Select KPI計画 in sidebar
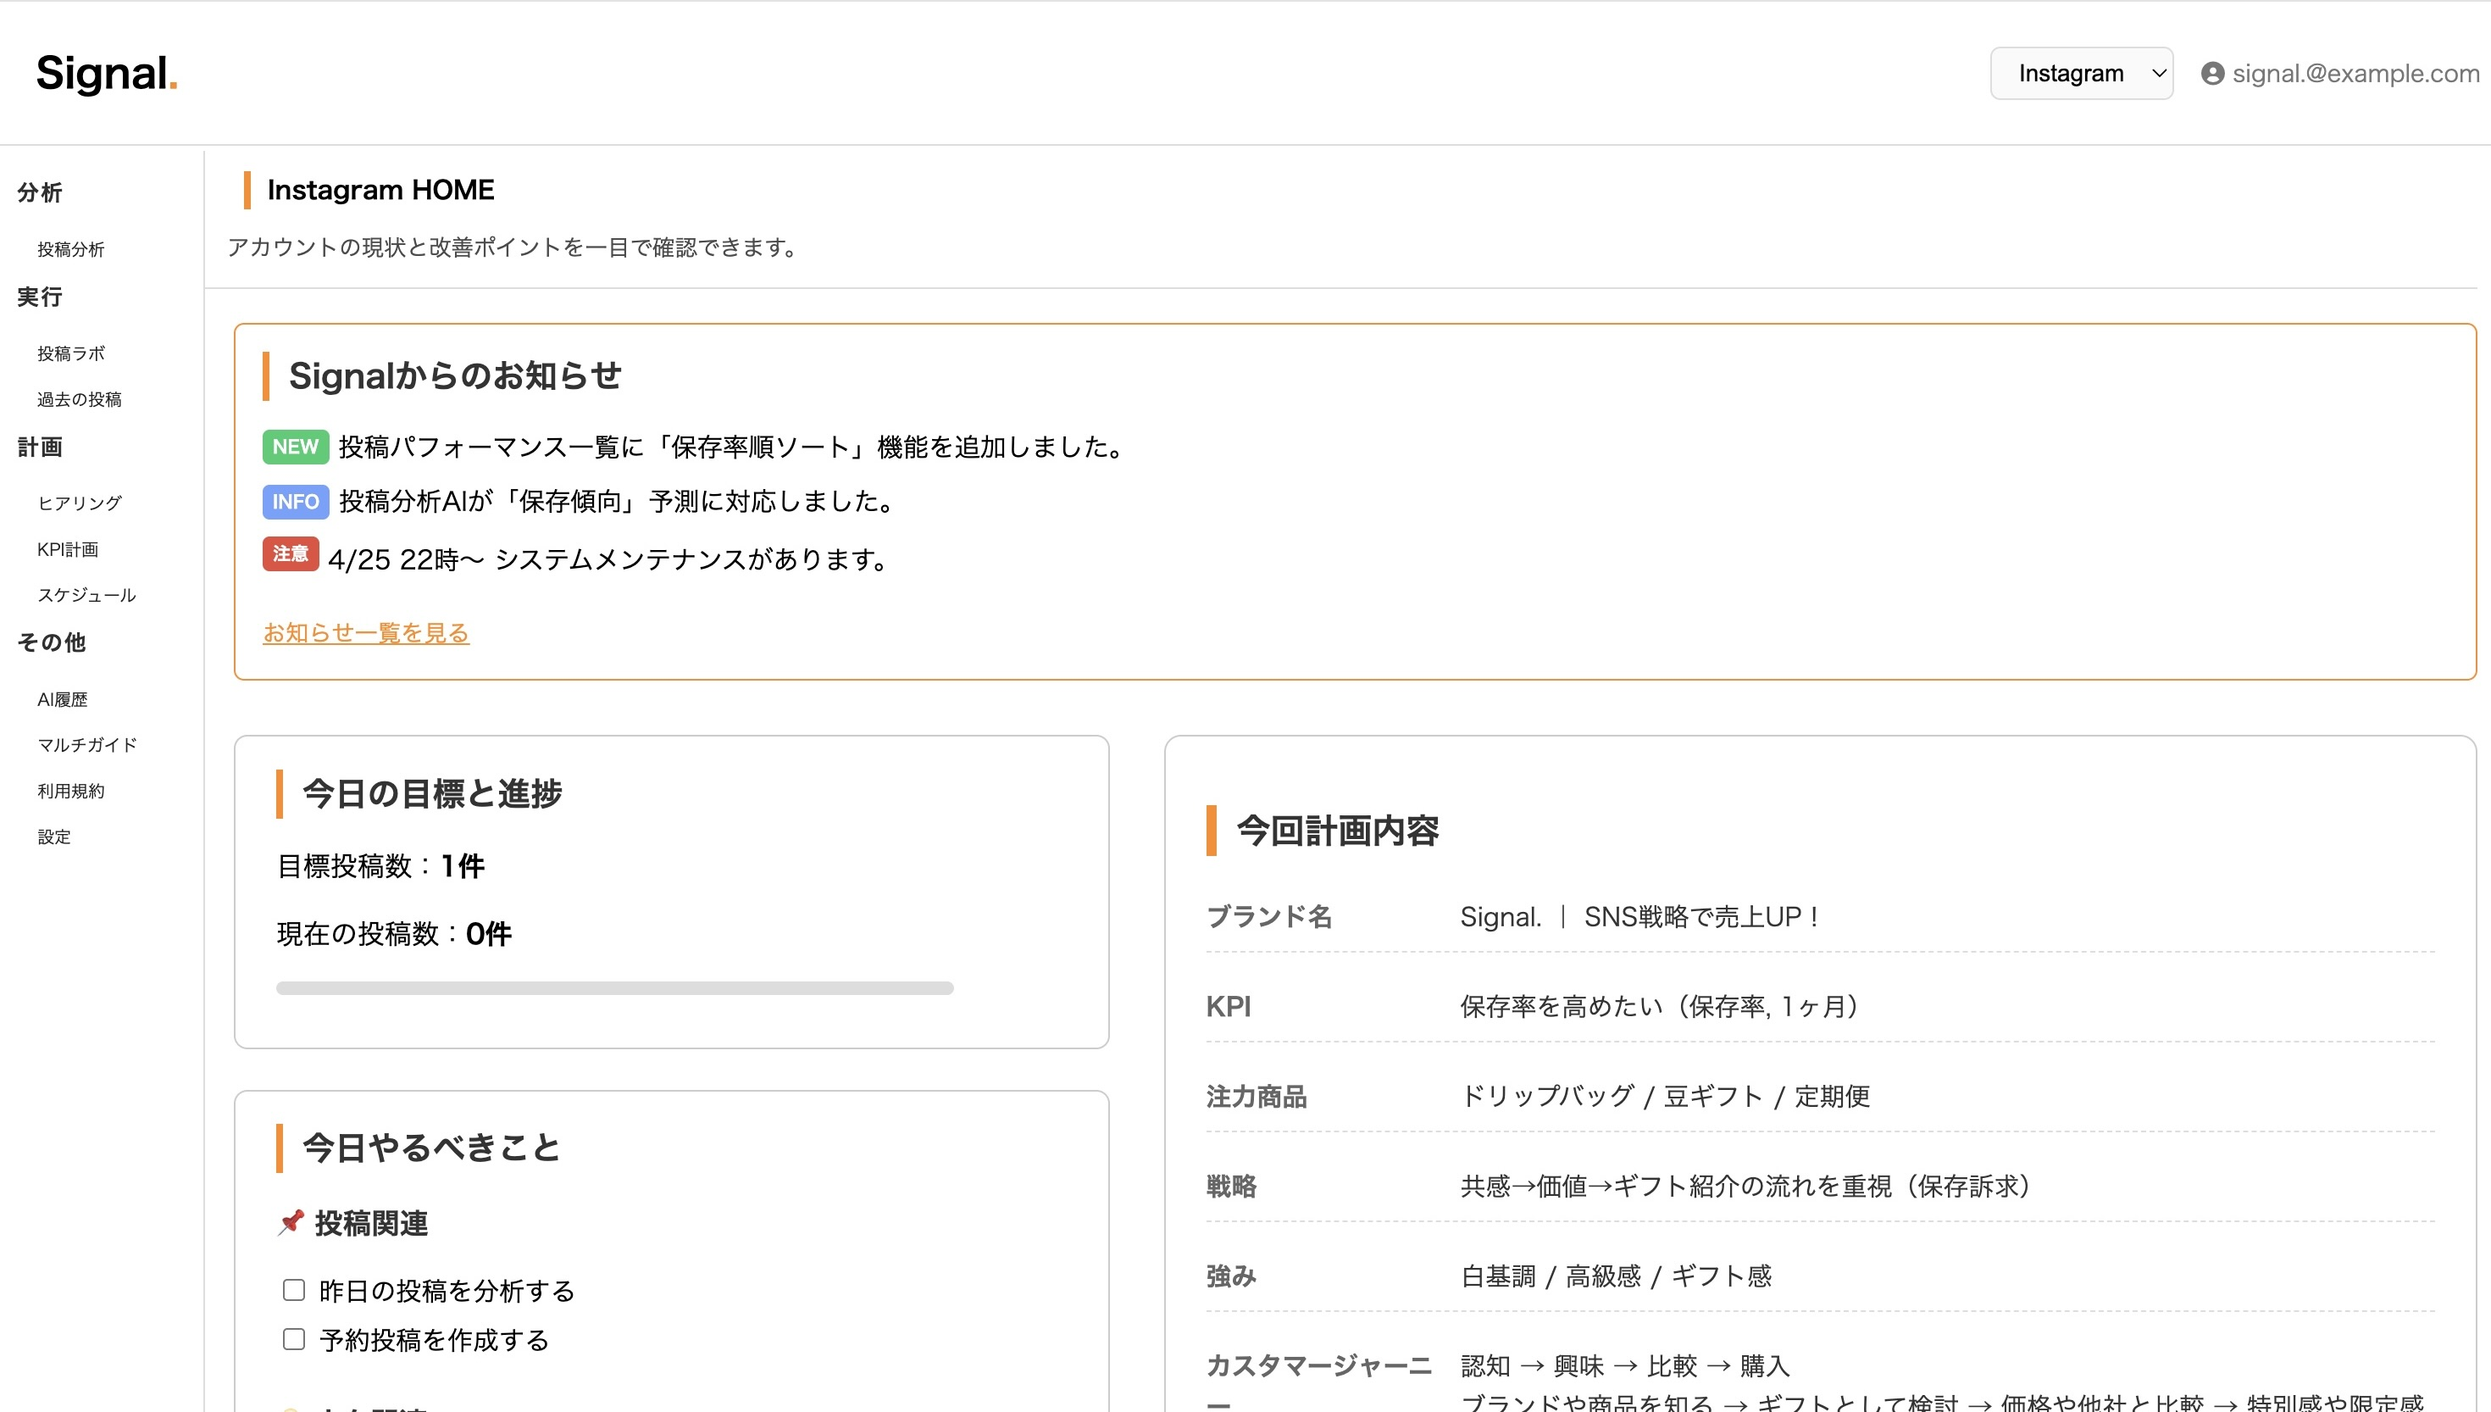The image size is (2491, 1412). click(68, 549)
